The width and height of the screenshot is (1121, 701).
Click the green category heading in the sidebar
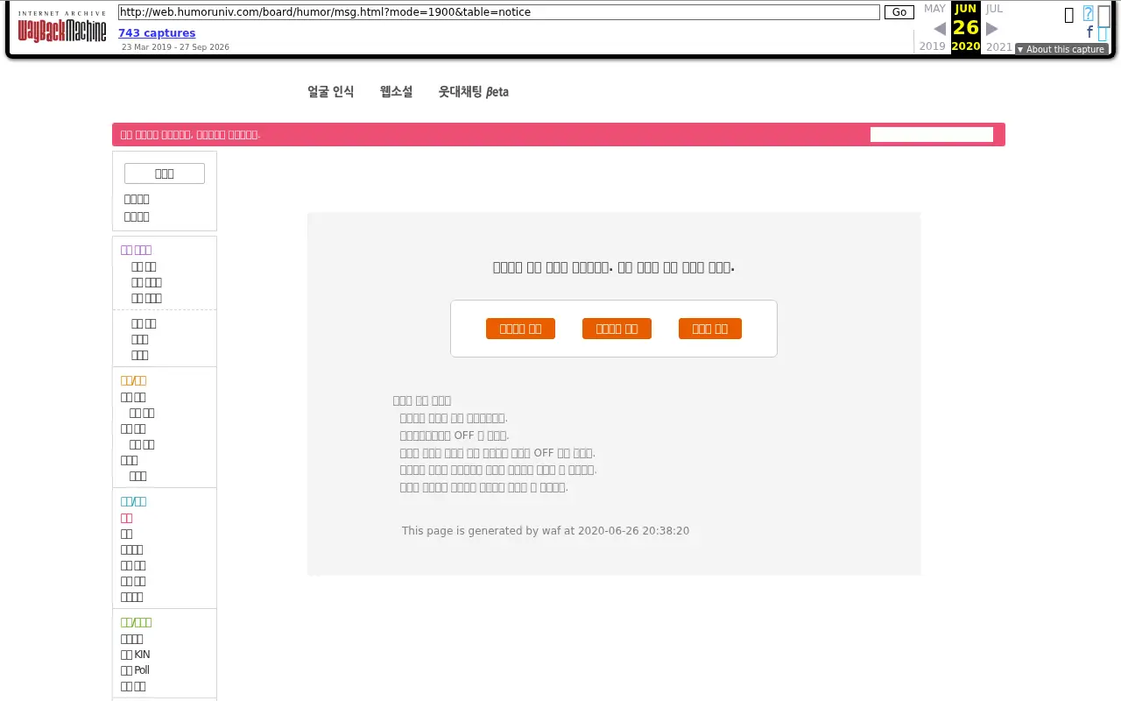tap(136, 622)
